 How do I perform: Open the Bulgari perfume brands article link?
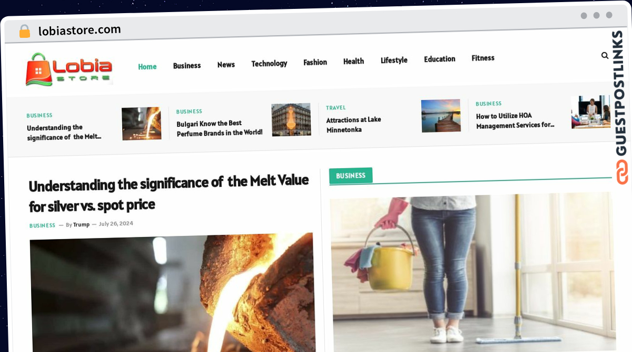pyautogui.click(x=220, y=128)
